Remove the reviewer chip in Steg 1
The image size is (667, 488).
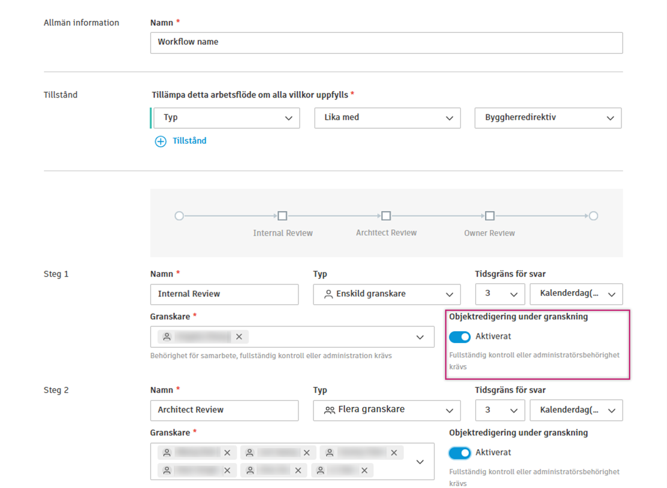(239, 337)
